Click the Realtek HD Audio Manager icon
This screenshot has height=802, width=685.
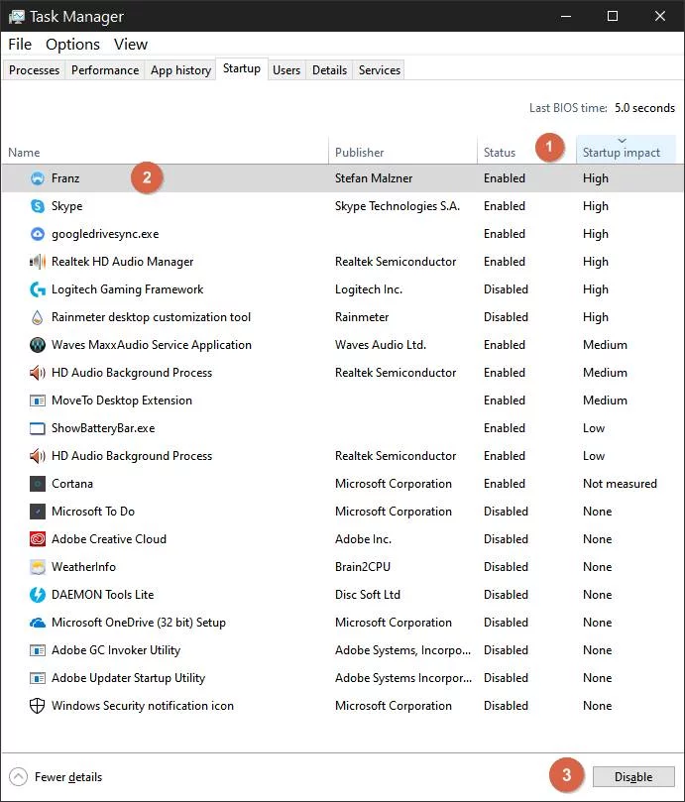point(38,262)
